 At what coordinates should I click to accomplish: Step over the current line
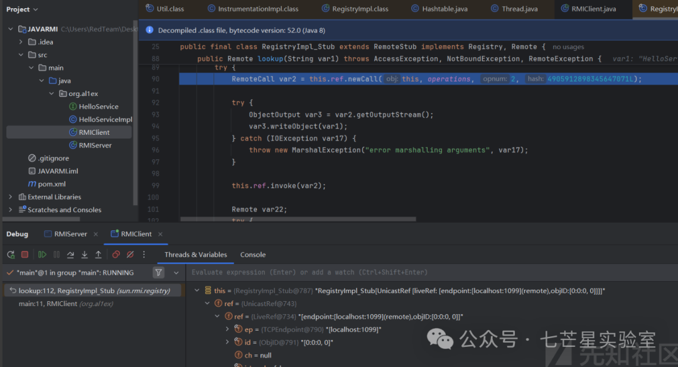[x=70, y=255]
